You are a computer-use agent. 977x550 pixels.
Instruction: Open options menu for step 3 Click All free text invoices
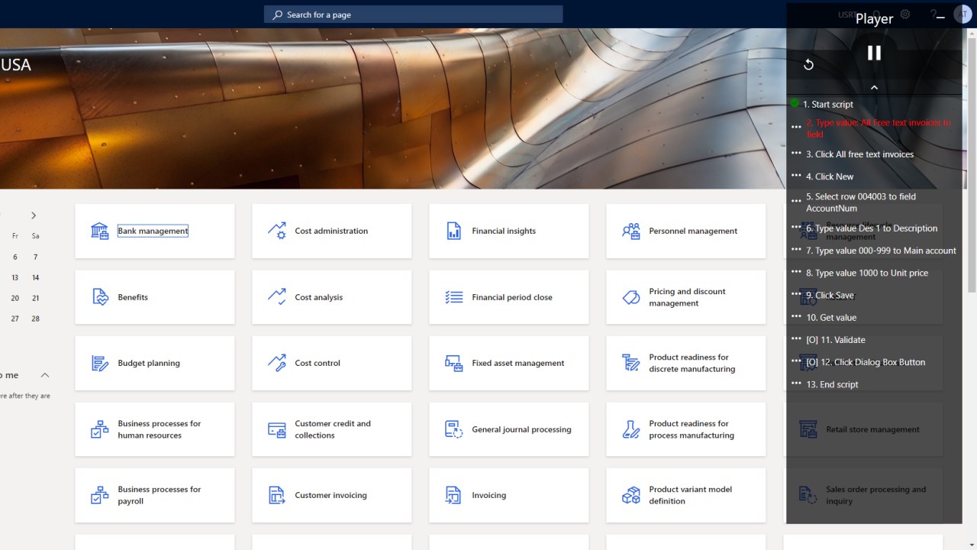pyautogui.click(x=796, y=153)
